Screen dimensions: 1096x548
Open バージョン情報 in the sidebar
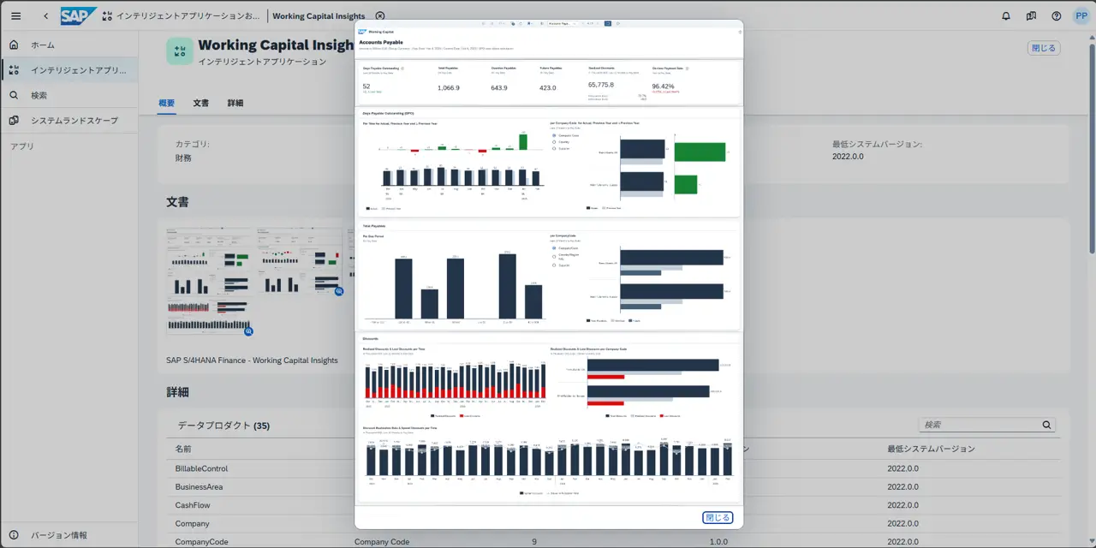click(58, 535)
